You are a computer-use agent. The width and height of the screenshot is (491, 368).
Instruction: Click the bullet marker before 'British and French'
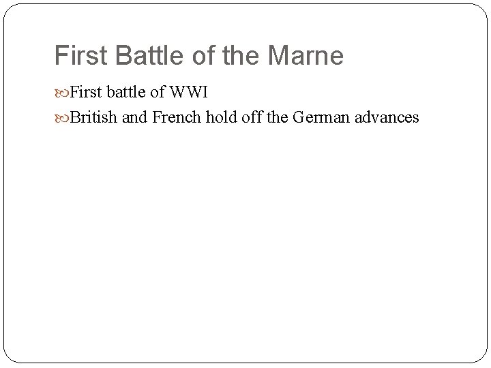coord(62,118)
